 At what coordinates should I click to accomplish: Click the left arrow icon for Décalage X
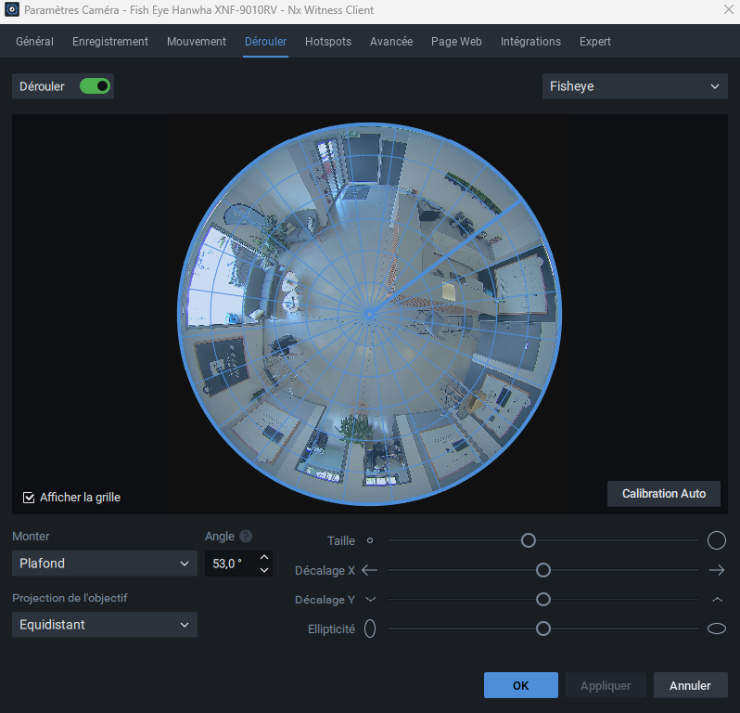coord(370,570)
